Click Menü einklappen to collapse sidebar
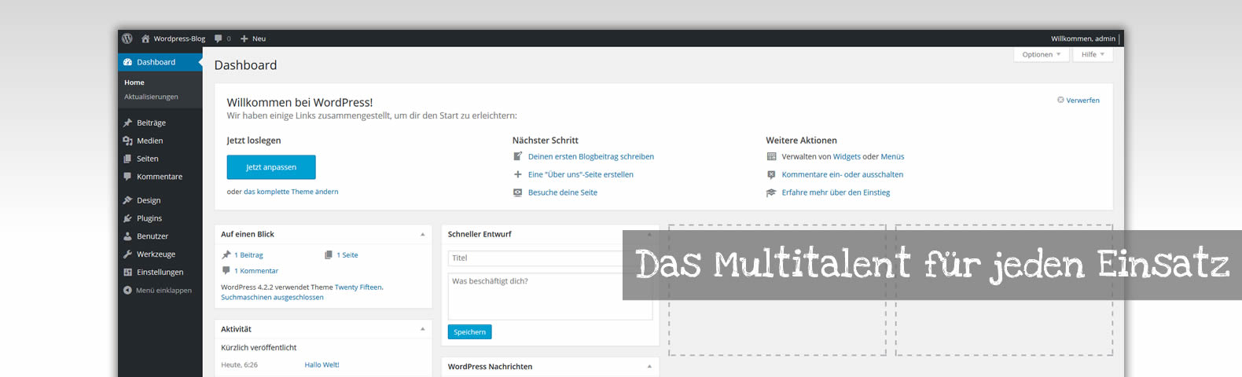The height and width of the screenshot is (377, 1242). (164, 291)
